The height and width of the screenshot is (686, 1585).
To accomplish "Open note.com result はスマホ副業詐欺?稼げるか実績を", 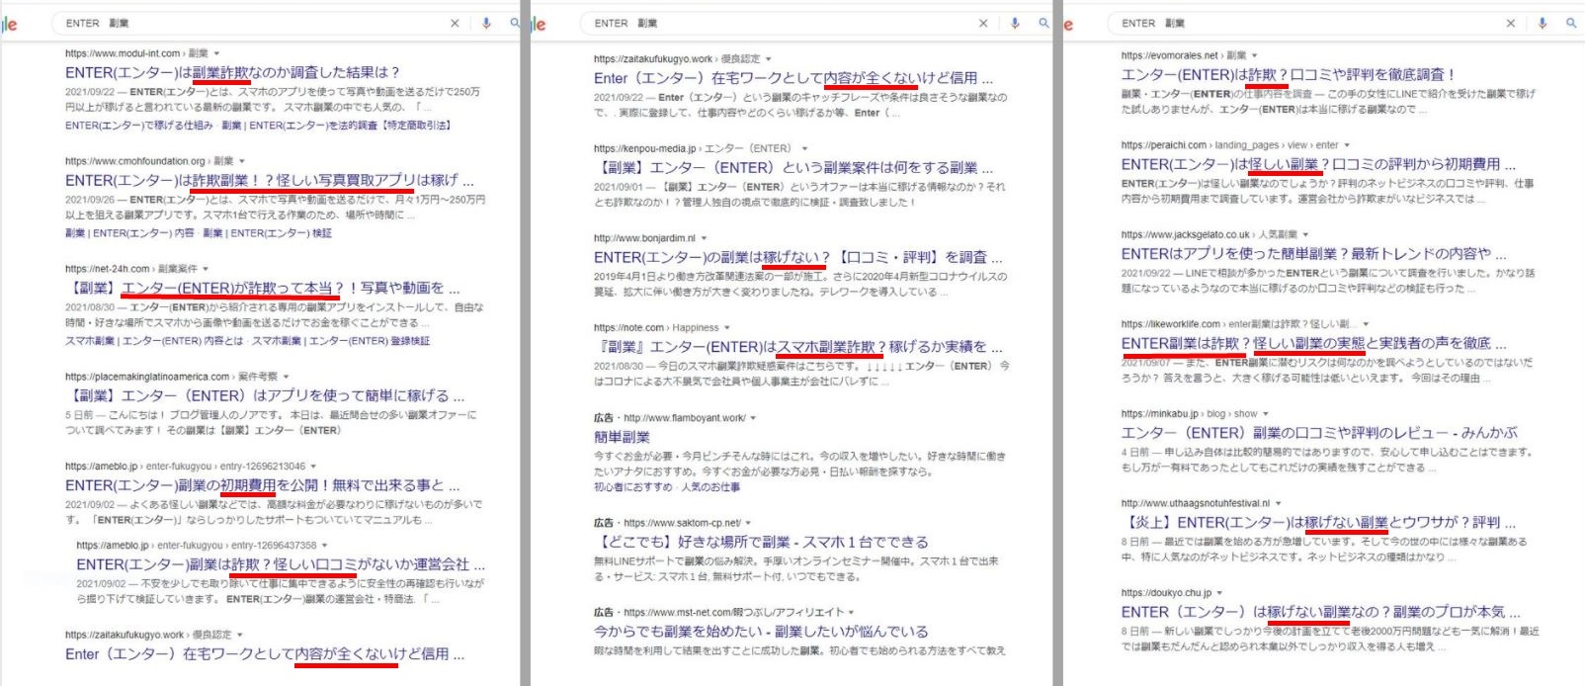I will point(797,347).
